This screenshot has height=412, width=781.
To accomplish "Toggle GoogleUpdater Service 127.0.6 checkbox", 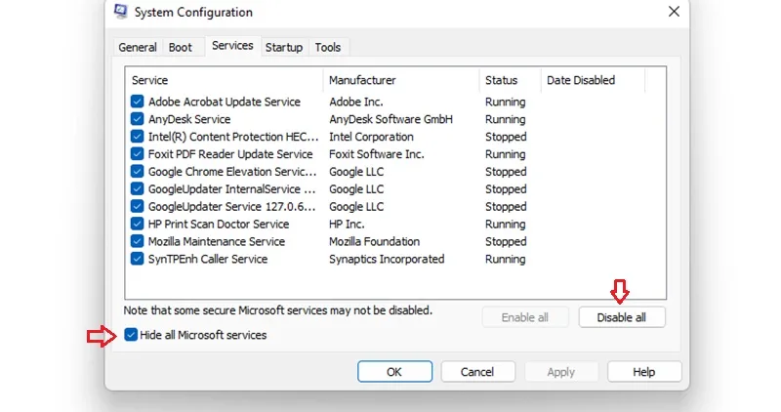I will pyautogui.click(x=137, y=206).
